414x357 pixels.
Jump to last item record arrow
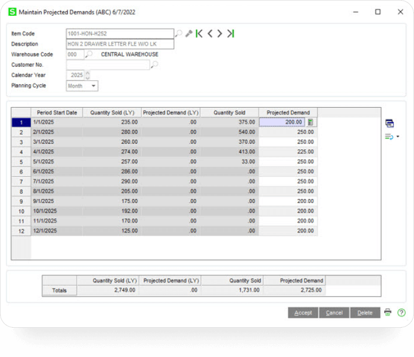(x=230, y=33)
